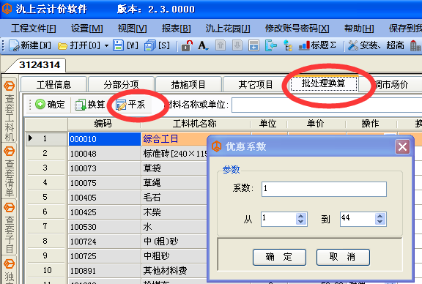
Task: Switch to the 工程信息 tab
Action: (x=53, y=84)
